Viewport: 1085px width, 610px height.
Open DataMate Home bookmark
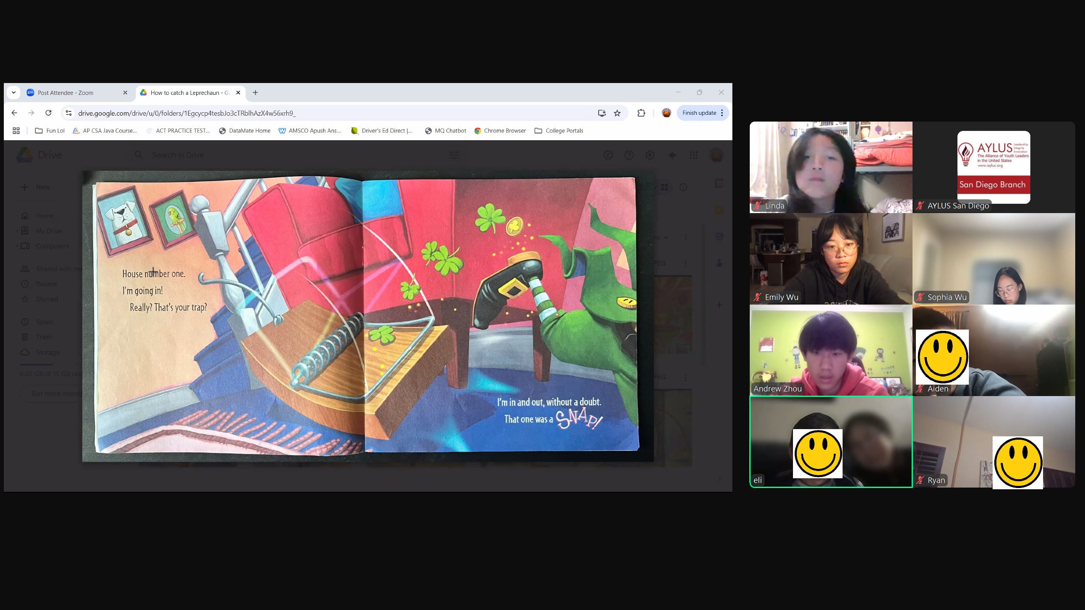coord(245,131)
